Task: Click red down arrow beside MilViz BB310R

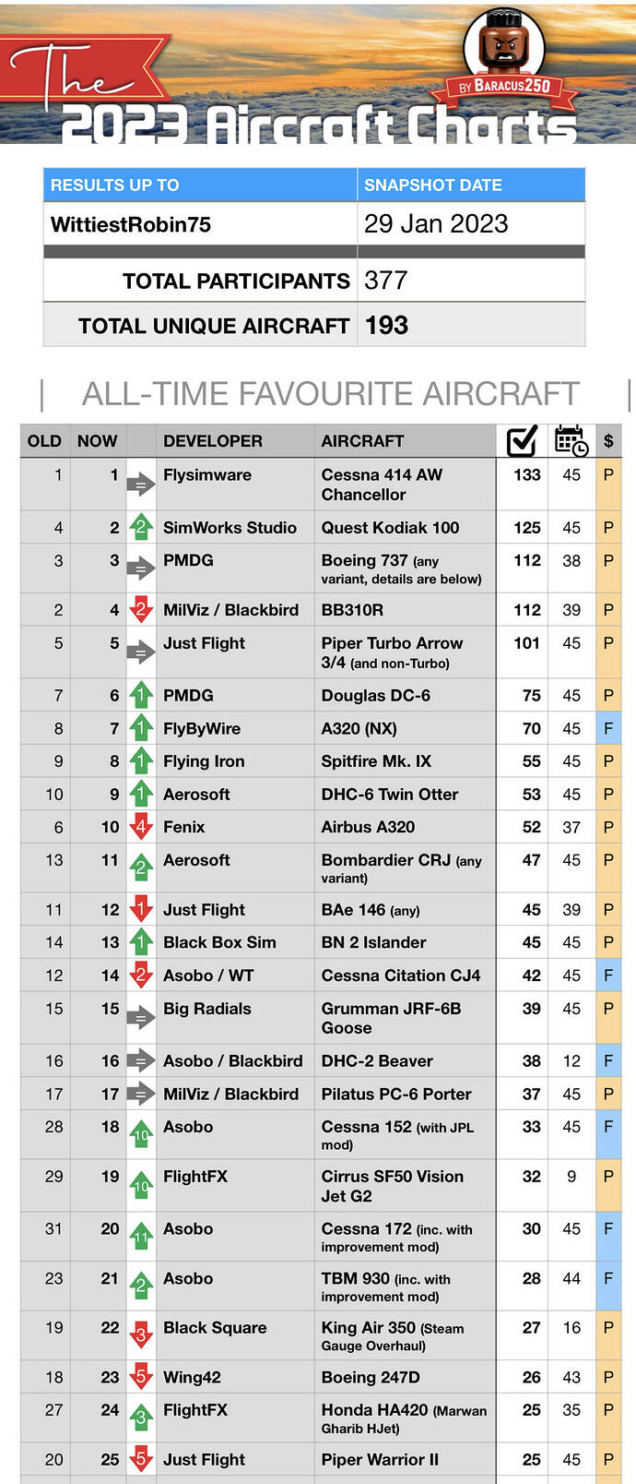Action: 140,609
